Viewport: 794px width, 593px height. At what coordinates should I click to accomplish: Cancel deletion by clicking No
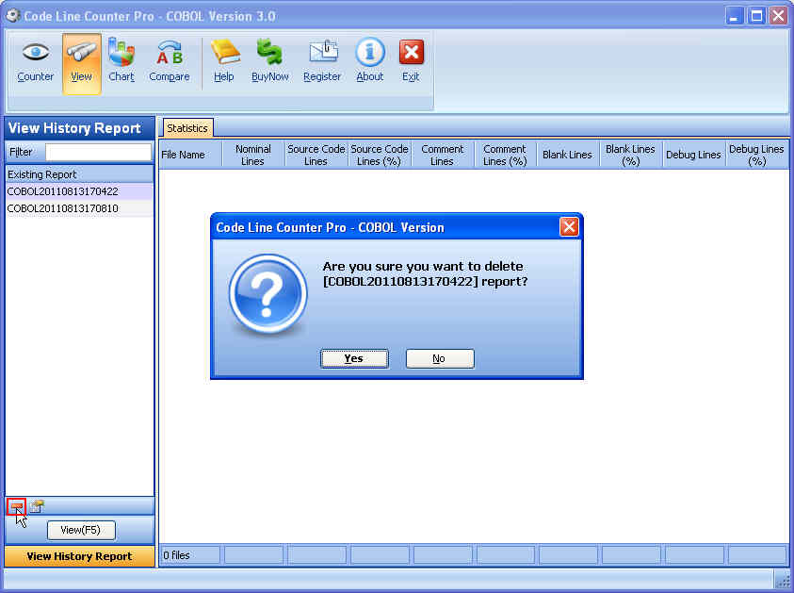point(440,358)
